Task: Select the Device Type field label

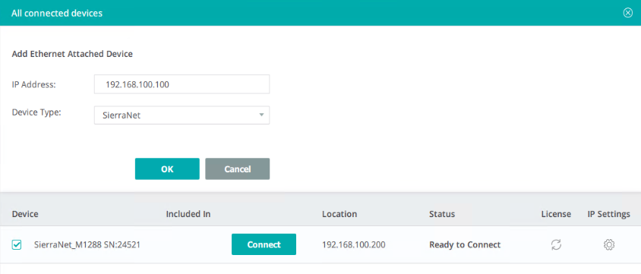Action: 36,112
